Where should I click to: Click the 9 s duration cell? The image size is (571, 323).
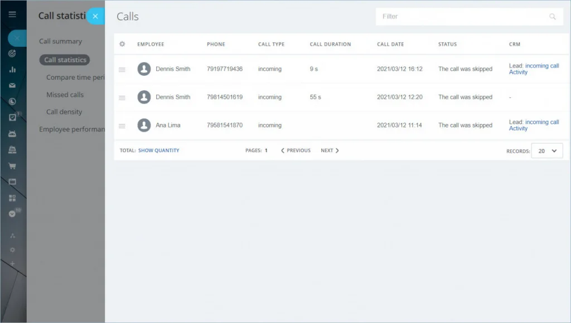click(x=314, y=68)
